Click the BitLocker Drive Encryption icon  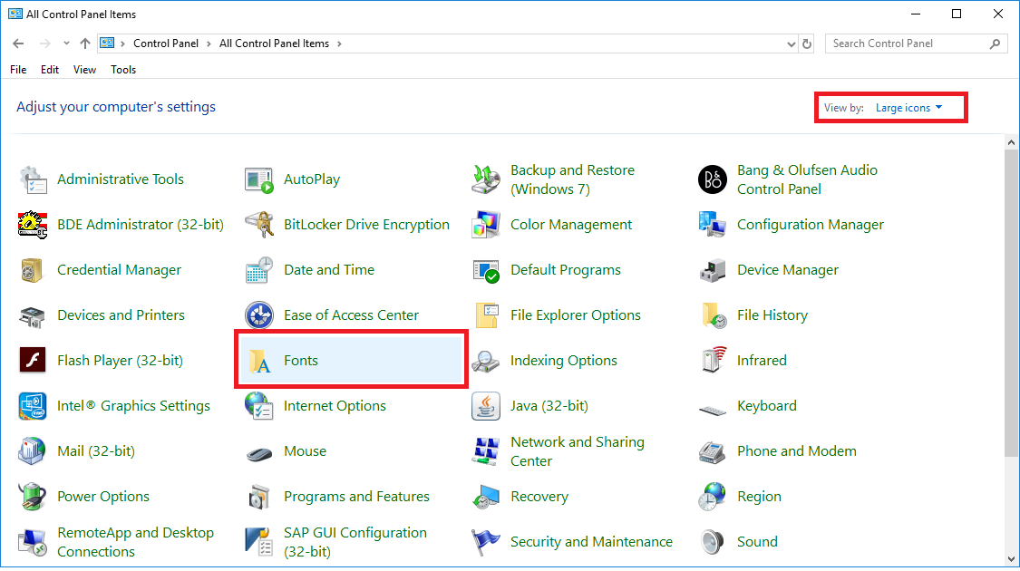click(259, 225)
